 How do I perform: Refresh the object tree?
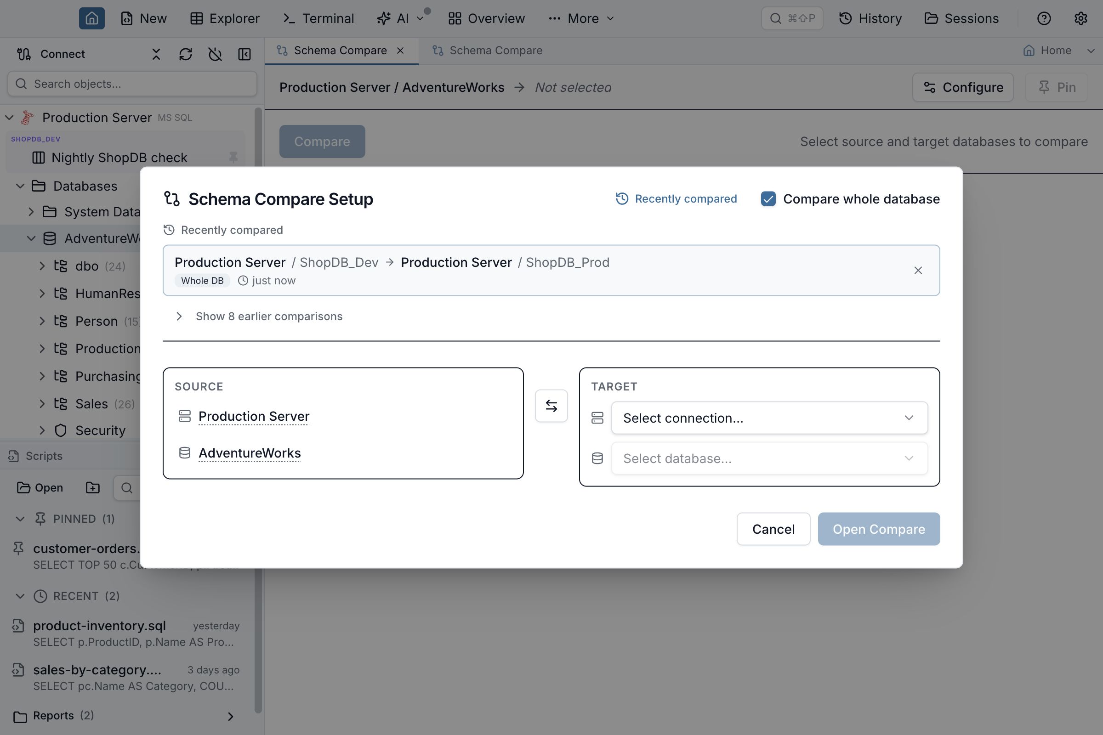[186, 54]
